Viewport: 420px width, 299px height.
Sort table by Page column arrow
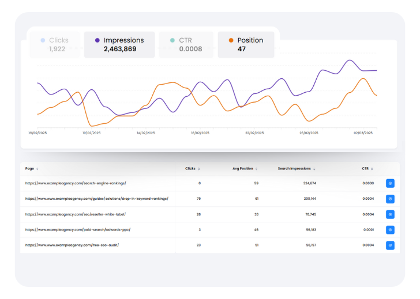(37, 169)
